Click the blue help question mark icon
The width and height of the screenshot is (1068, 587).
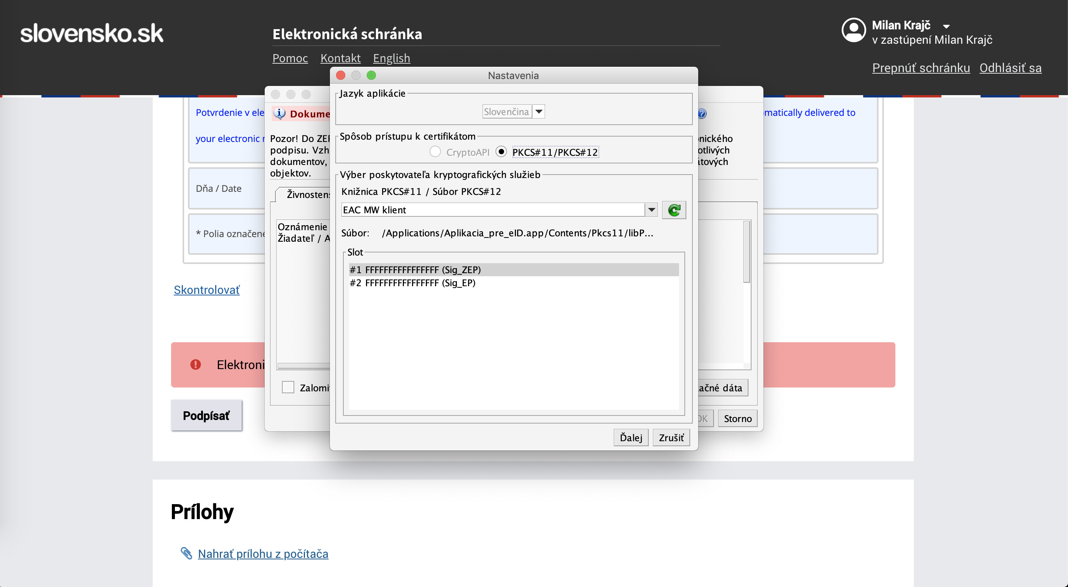point(702,114)
